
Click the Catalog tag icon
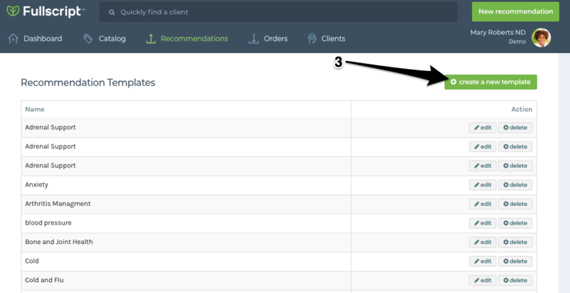tap(89, 39)
